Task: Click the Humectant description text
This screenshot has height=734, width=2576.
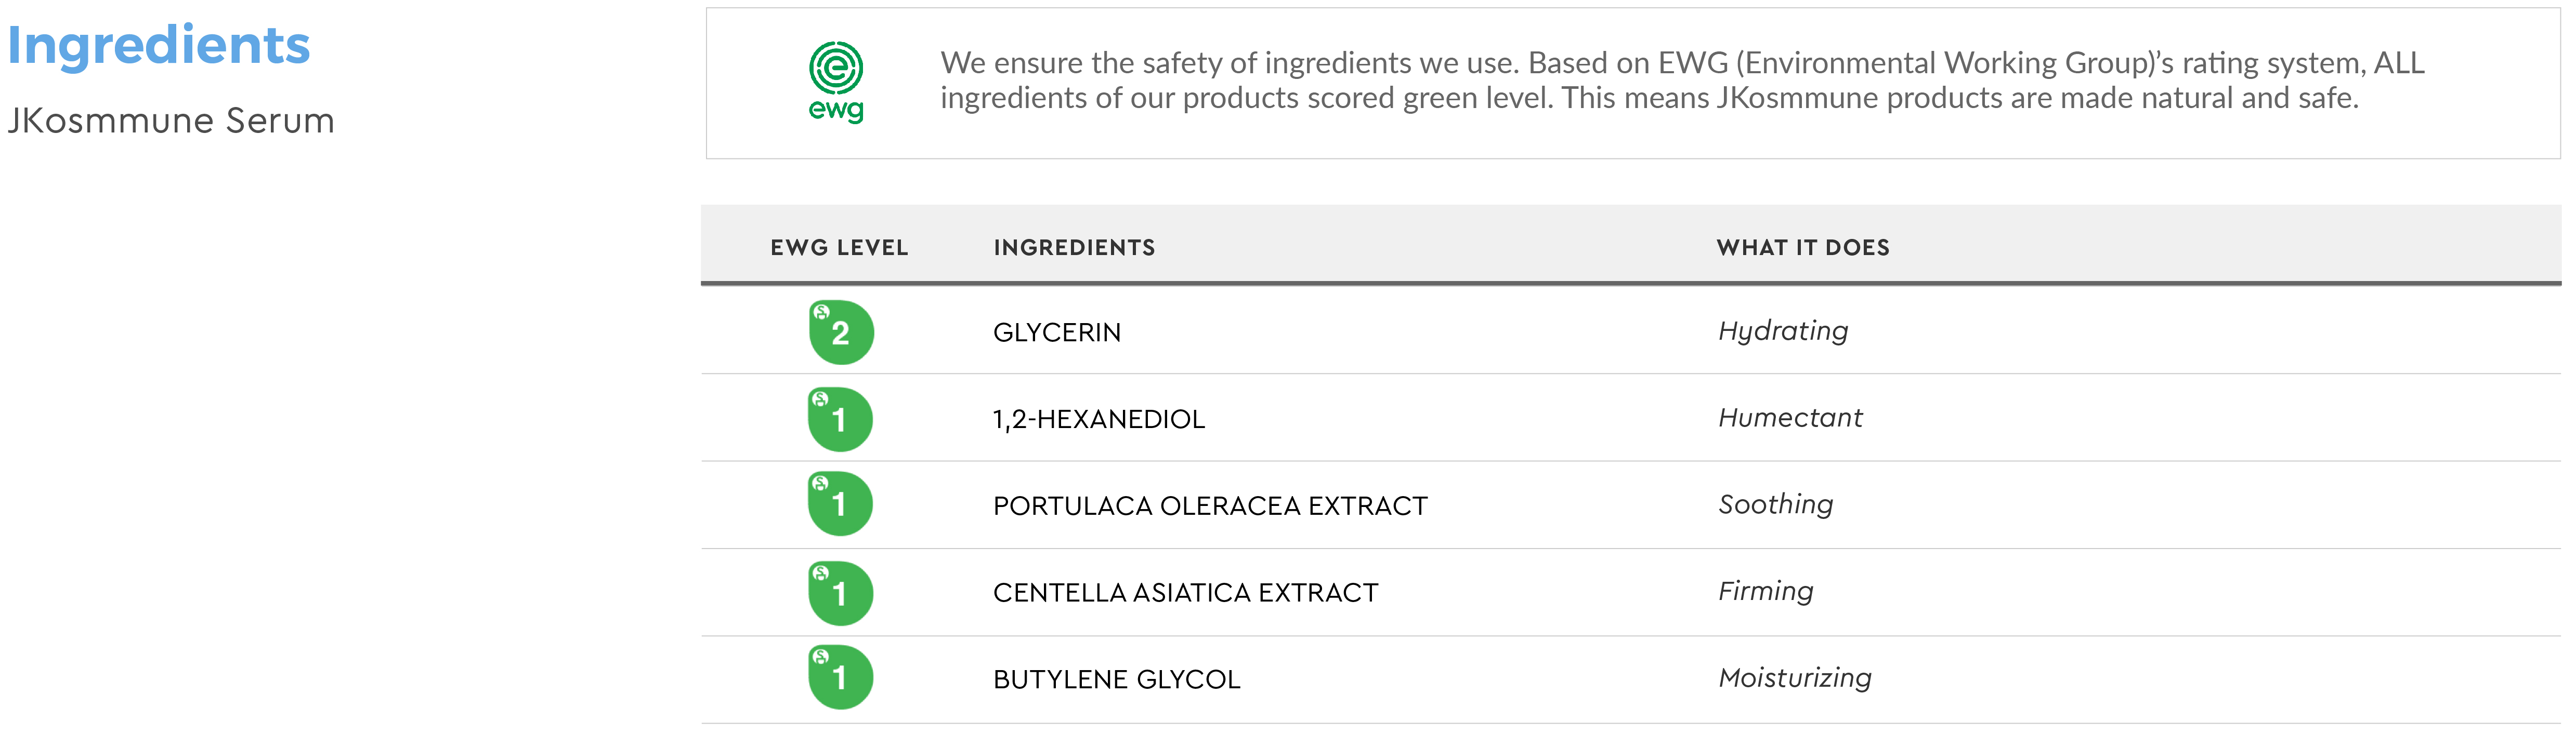Action: [x=1790, y=418]
